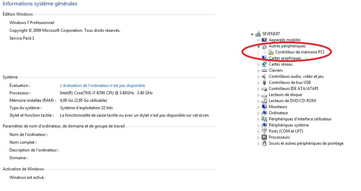This screenshot has width=361, height=191.
Task: Click the Autres périphériques question-mark icon
Action: pos(264,46)
